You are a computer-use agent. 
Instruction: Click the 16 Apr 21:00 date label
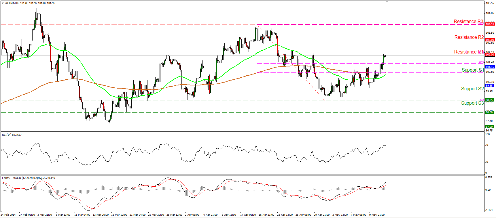pyautogui.click(x=266, y=215)
